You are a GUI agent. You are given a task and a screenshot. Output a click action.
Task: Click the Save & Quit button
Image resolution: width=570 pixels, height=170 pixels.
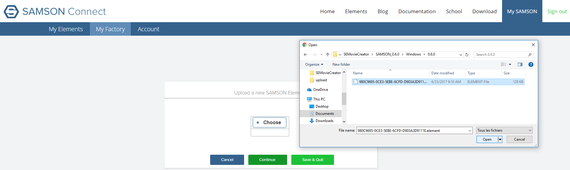tap(312, 160)
